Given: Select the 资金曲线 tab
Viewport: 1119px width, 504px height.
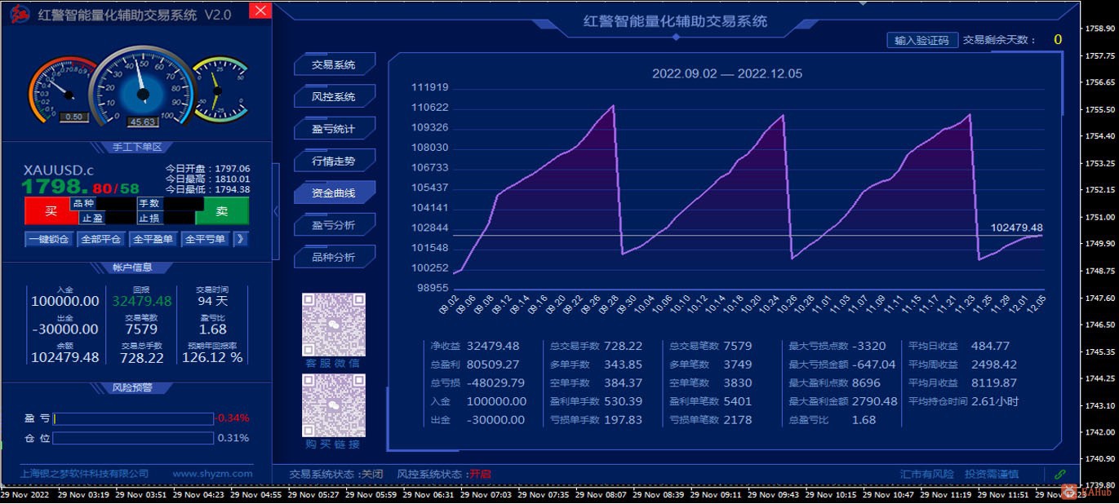Looking at the screenshot, I should [x=334, y=193].
